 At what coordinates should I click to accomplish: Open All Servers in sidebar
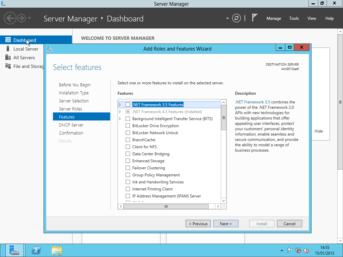point(24,58)
